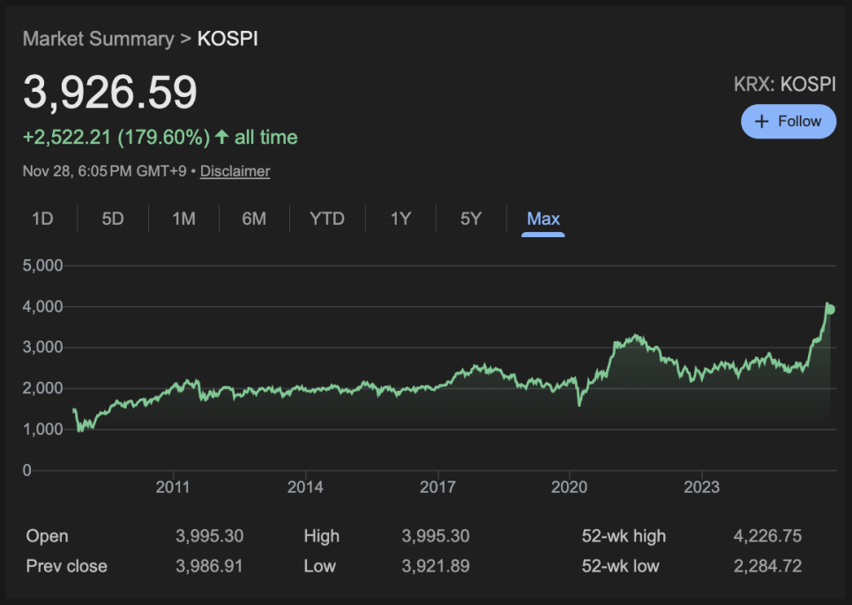Click the Max range tab
Screen dimensions: 852x605
tap(543, 219)
